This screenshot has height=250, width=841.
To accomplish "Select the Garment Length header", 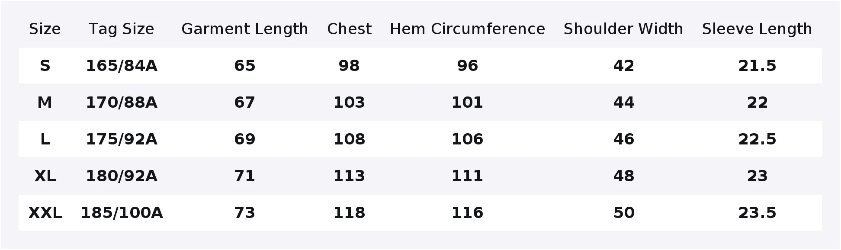I will 245,29.
